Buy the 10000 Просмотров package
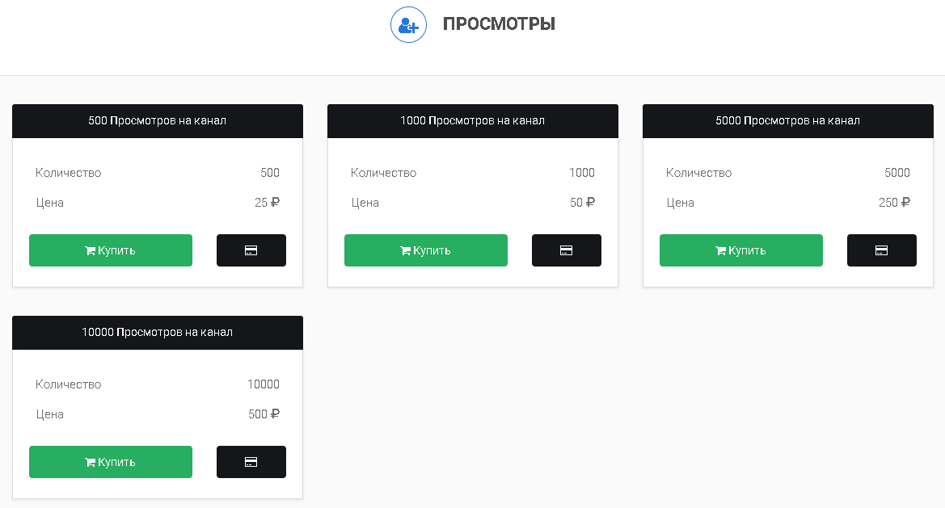Screen dimensions: 945x508 [x=111, y=462]
